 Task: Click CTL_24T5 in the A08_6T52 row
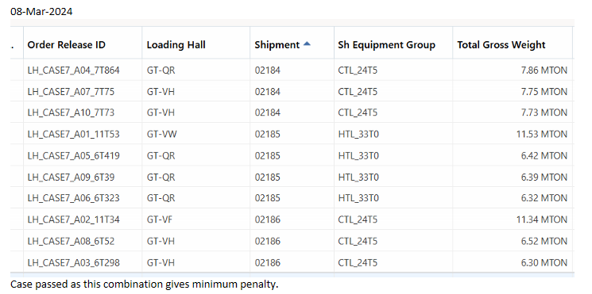click(358, 241)
